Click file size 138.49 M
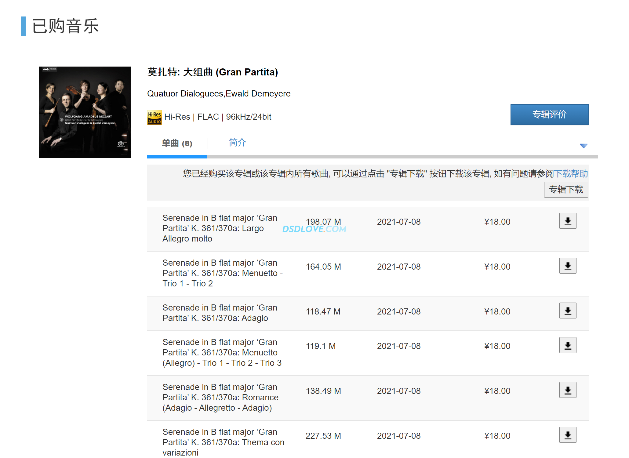Image resolution: width=629 pixels, height=458 pixels. (323, 391)
